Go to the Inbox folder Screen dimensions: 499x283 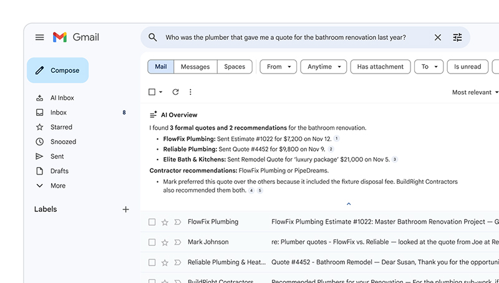[x=59, y=113]
